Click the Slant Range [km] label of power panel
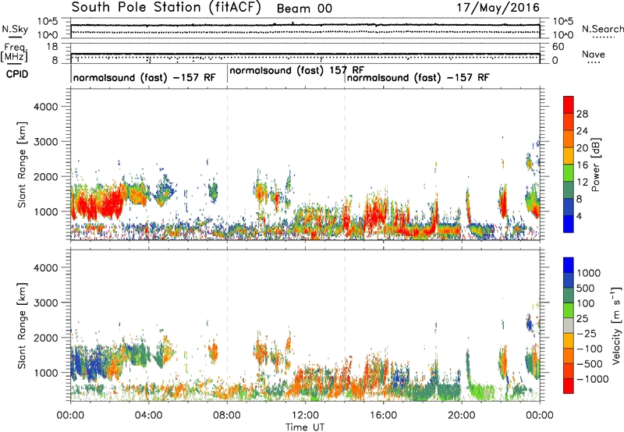The width and height of the screenshot is (624, 432). [x=22, y=165]
